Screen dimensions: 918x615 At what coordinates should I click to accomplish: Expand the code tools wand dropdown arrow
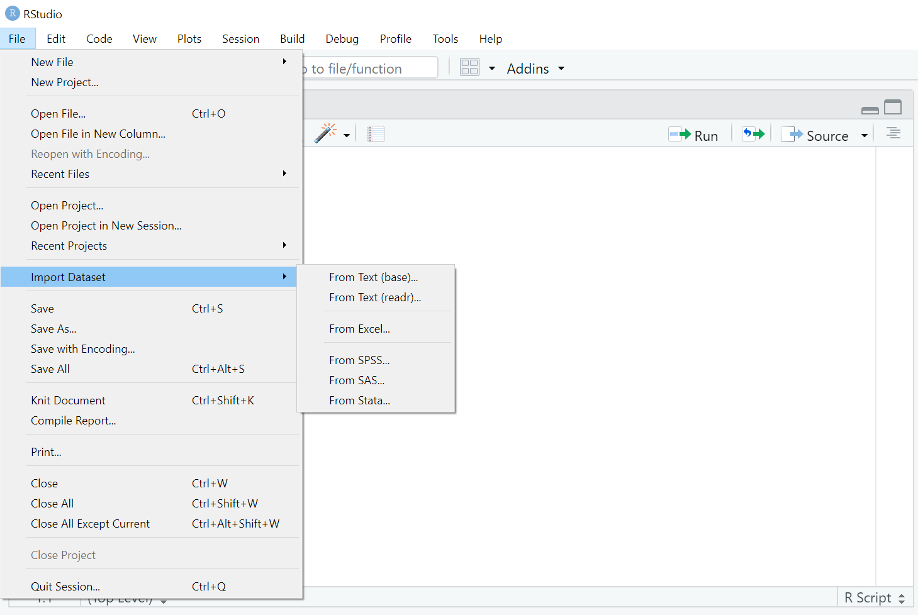[347, 135]
